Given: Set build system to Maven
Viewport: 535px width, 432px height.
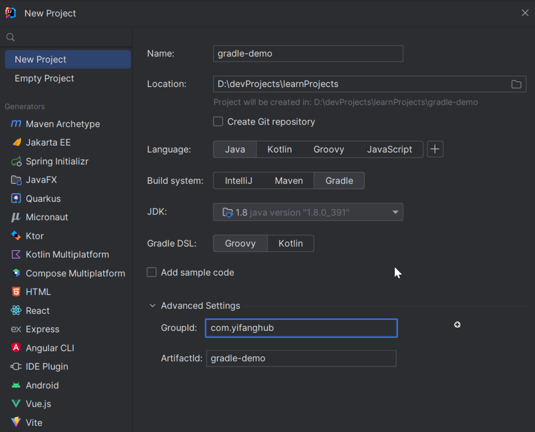Looking at the screenshot, I should [289, 181].
